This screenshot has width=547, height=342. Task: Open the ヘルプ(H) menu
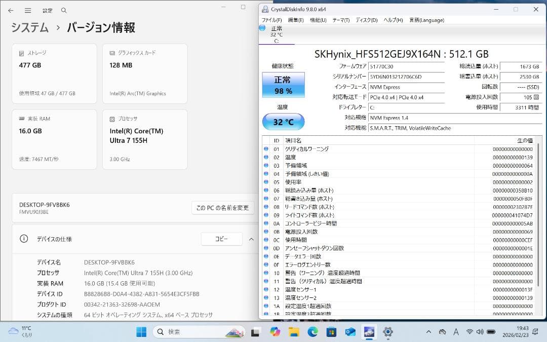point(393,20)
